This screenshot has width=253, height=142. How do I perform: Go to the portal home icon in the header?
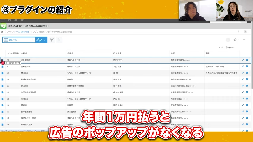tap(9, 20)
